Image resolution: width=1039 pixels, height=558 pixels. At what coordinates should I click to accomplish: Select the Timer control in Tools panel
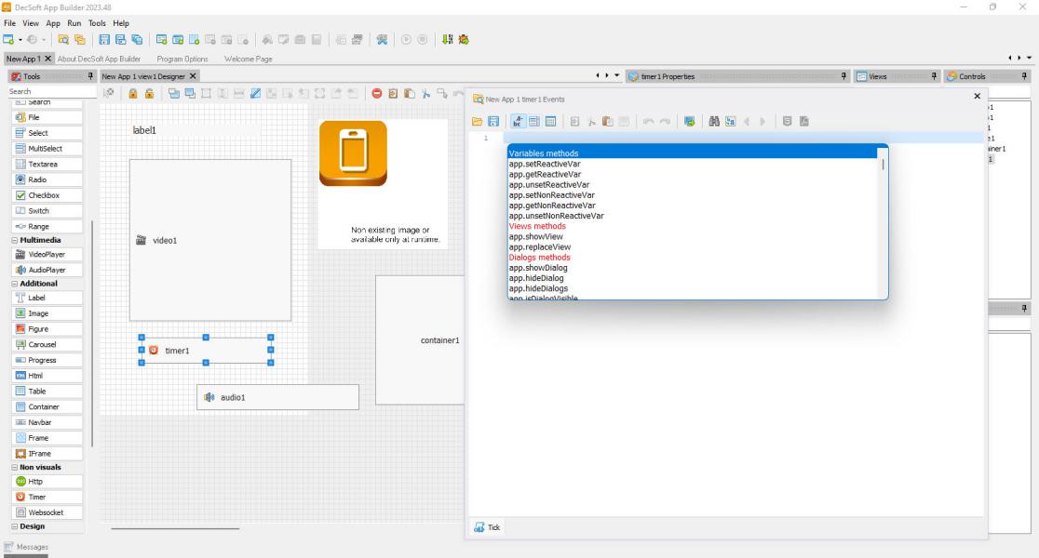click(47, 498)
